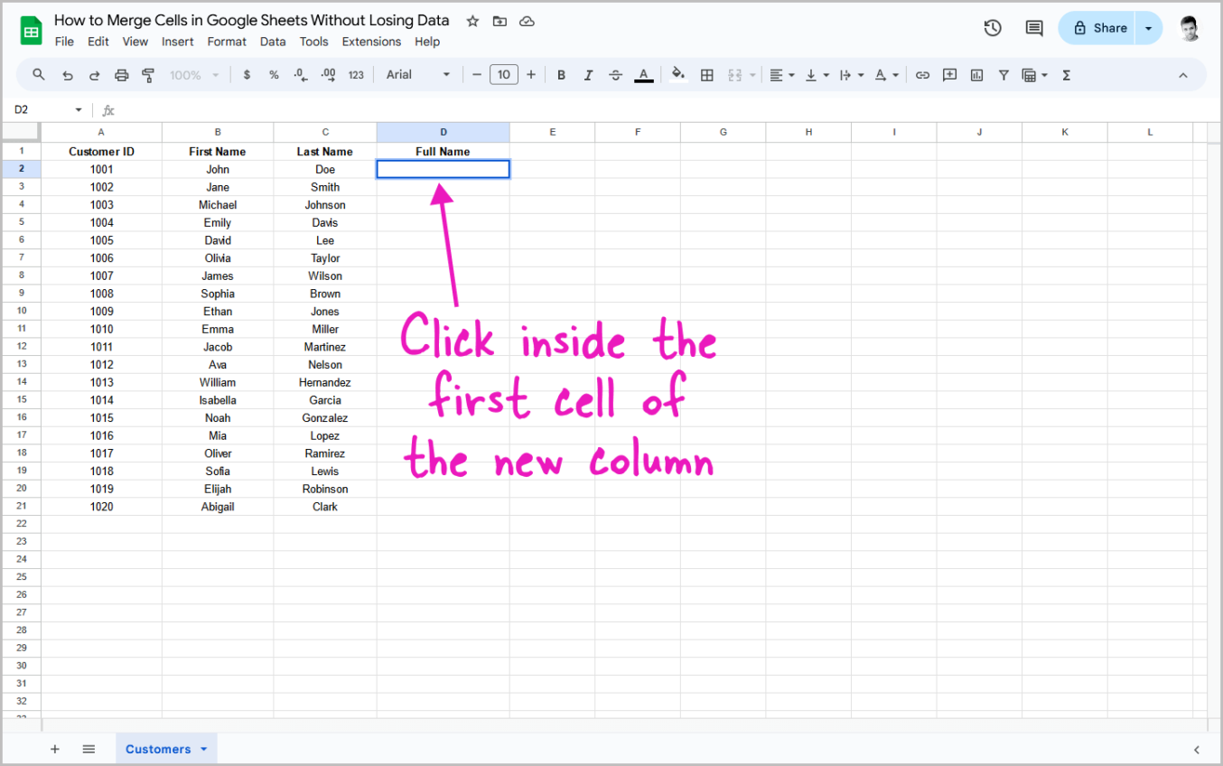1223x766 pixels.
Task: Open the zoom 100% dropdown
Action: [x=194, y=75]
